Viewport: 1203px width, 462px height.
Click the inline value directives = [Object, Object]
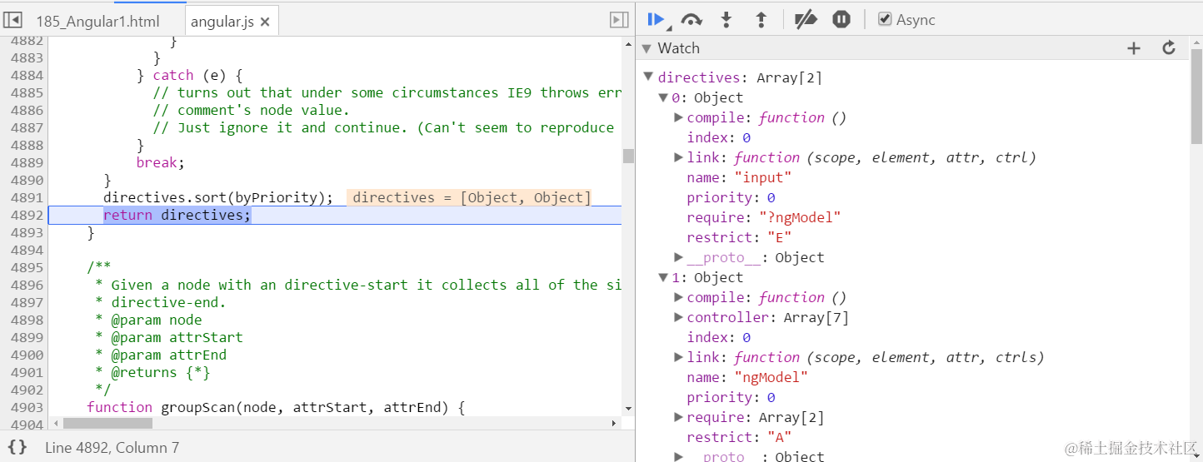(471, 197)
